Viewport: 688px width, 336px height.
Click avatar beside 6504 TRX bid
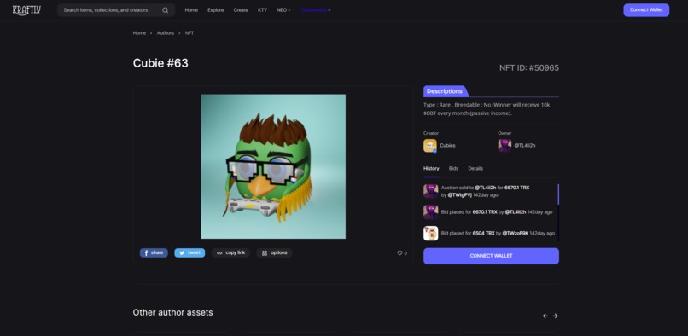(430, 234)
